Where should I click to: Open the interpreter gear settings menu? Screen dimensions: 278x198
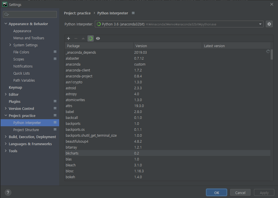click(x=269, y=24)
